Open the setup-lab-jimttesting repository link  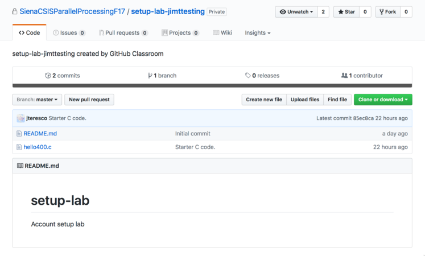168,11
